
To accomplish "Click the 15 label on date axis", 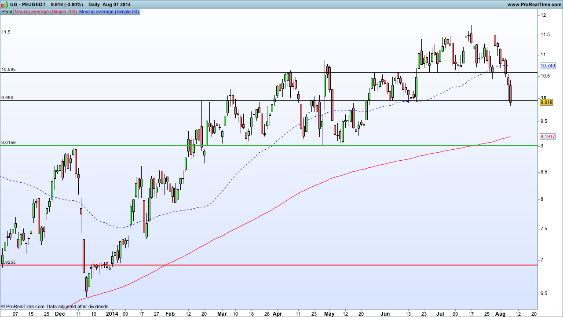I will tap(31, 314).
